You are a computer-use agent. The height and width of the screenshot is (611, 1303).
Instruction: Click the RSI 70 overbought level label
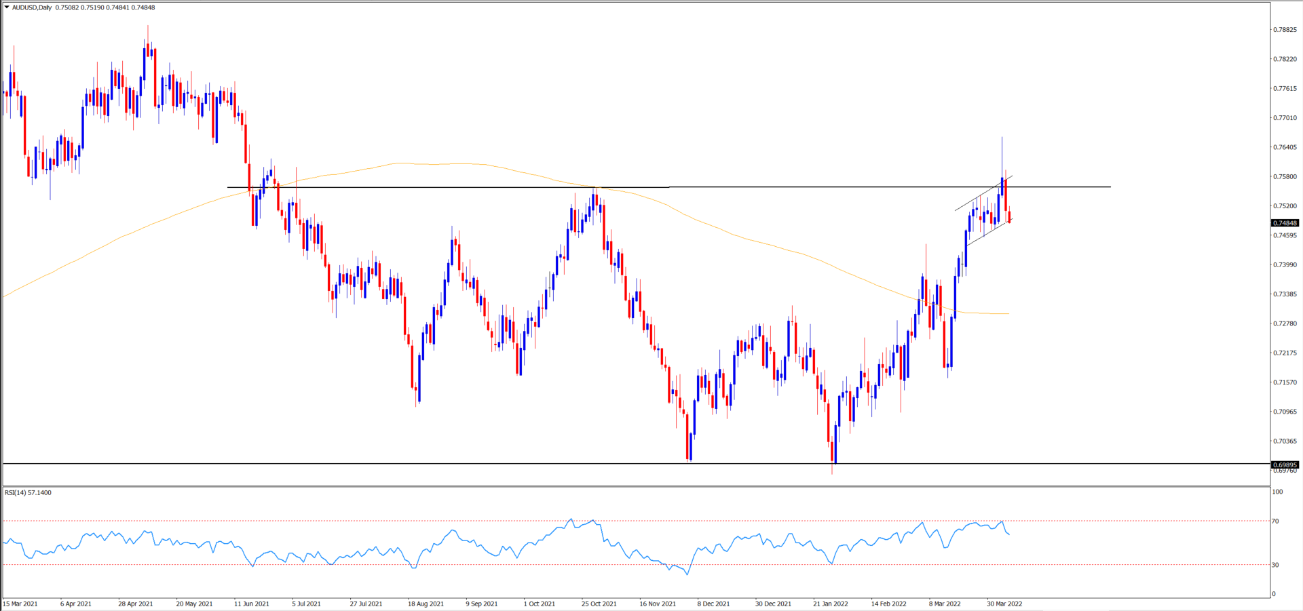(1275, 521)
